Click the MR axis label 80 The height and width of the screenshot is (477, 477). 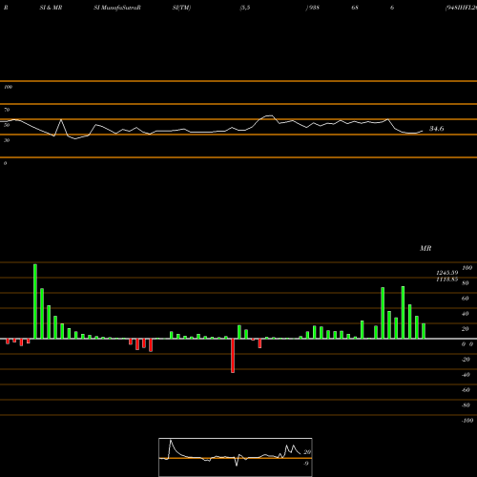point(466,283)
